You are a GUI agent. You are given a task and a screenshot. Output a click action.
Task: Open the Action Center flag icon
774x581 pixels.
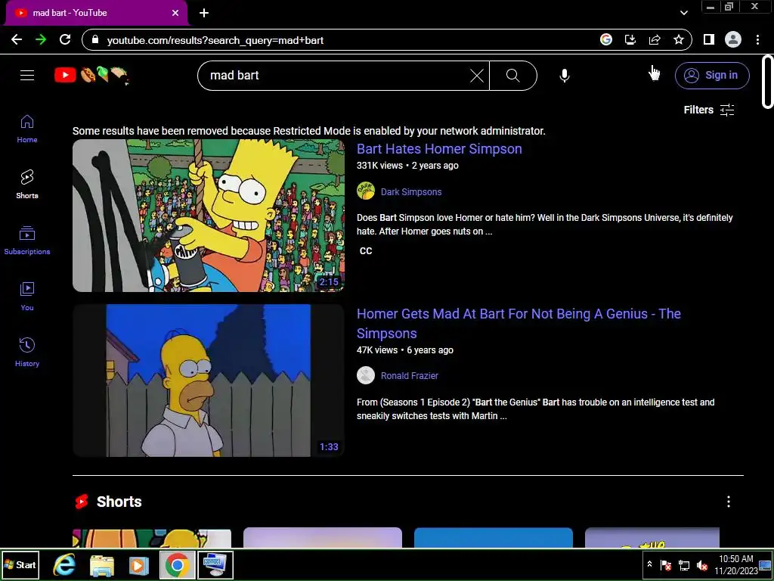666,564
